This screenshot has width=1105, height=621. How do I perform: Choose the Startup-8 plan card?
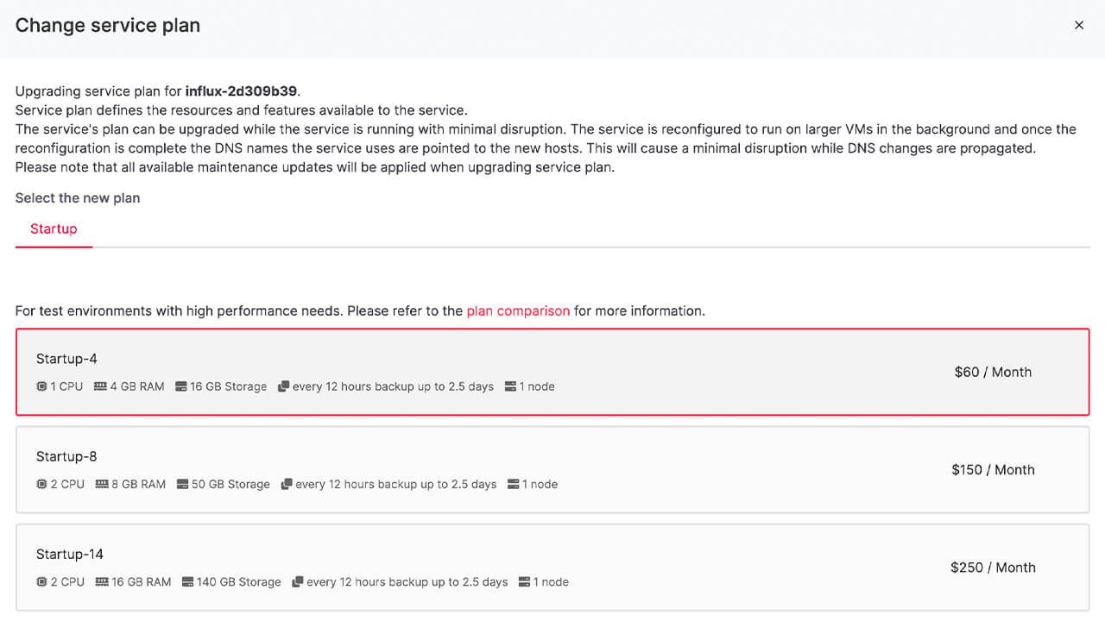(552, 469)
